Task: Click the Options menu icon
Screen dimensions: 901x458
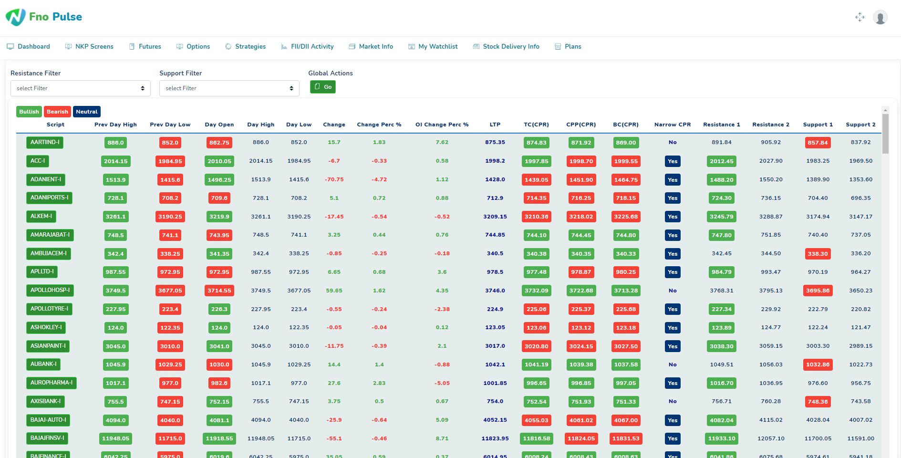Action: [x=180, y=46]
